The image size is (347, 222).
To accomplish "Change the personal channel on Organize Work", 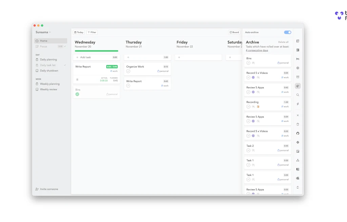I will tap(163, 71).
